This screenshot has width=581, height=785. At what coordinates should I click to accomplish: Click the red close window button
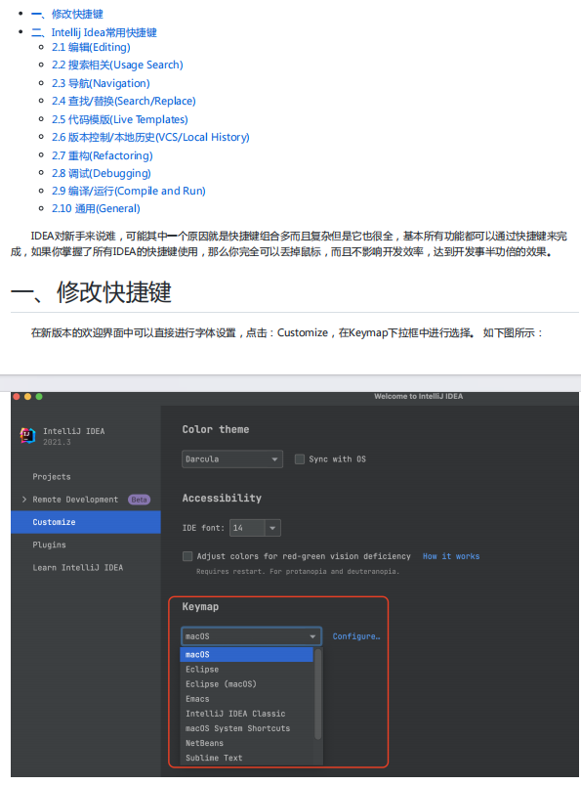[17, 397]
